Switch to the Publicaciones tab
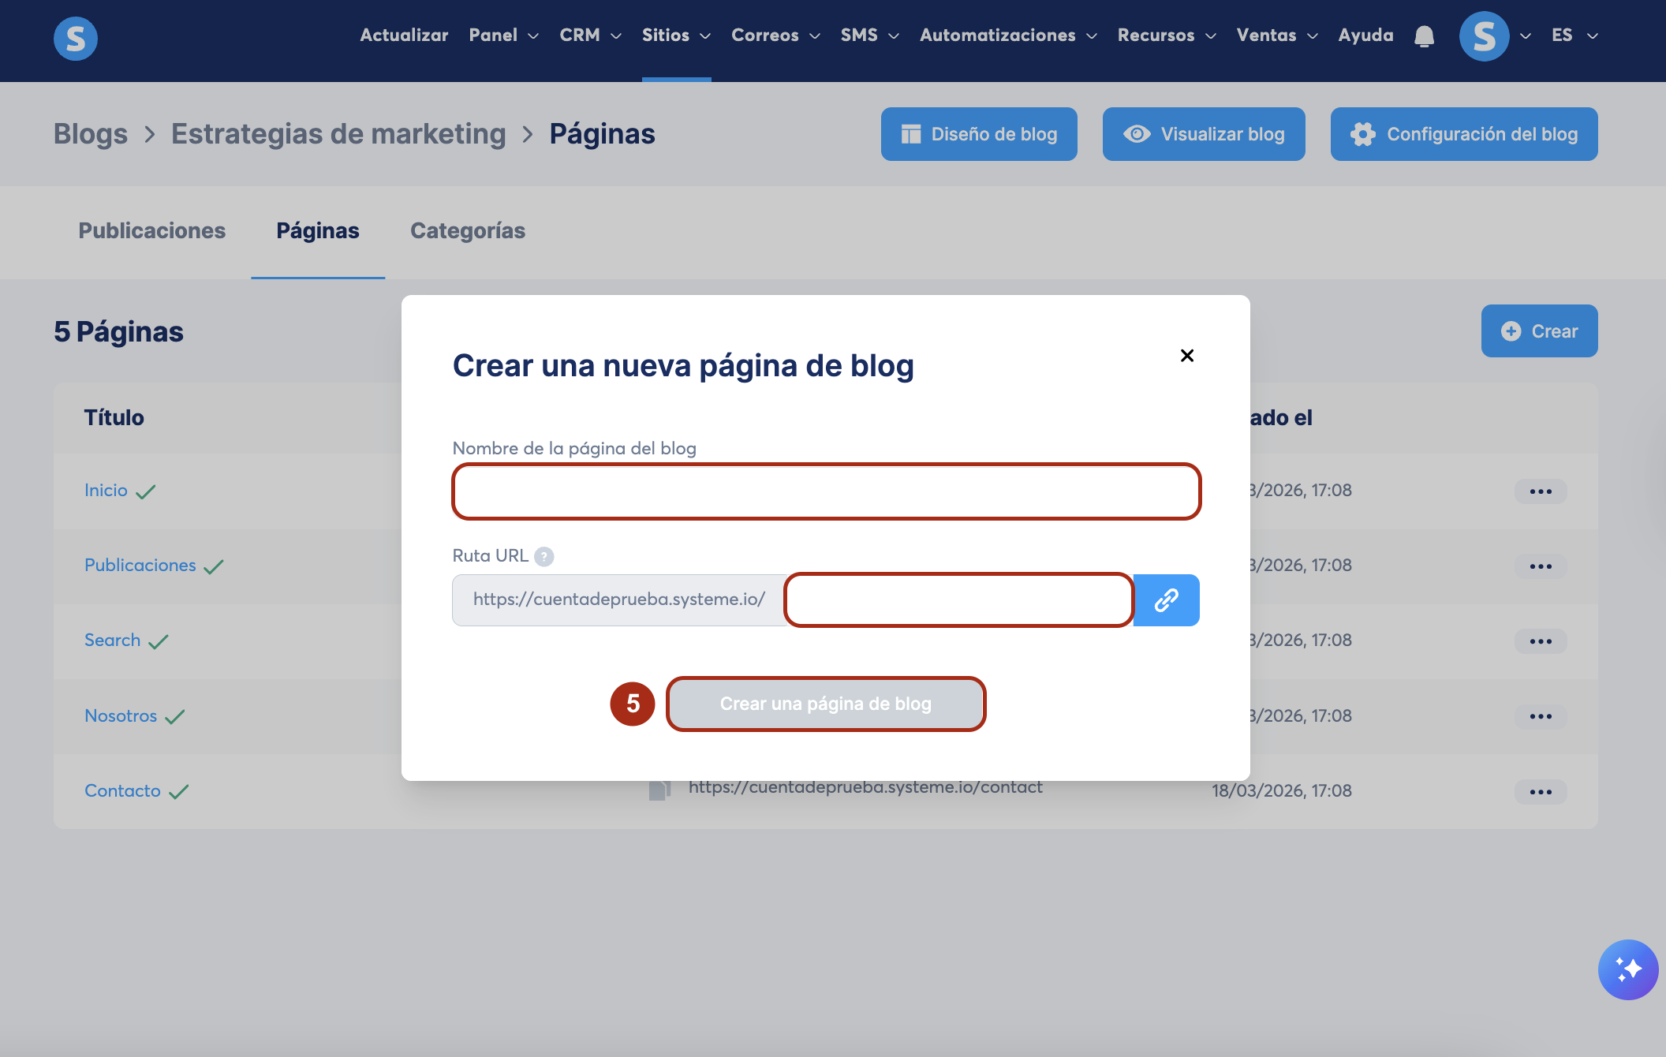 (x=151, y=230)
